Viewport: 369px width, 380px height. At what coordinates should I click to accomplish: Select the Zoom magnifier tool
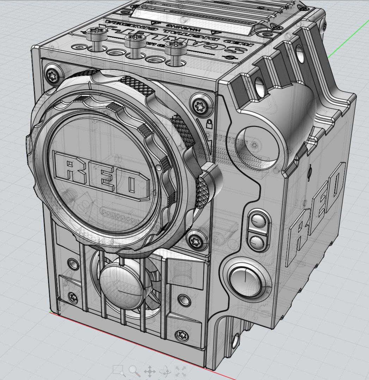[x=134, y=371]
